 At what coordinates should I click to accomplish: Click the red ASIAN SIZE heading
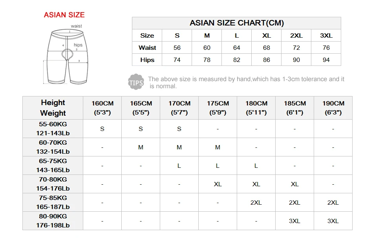[x=64, y=15]
